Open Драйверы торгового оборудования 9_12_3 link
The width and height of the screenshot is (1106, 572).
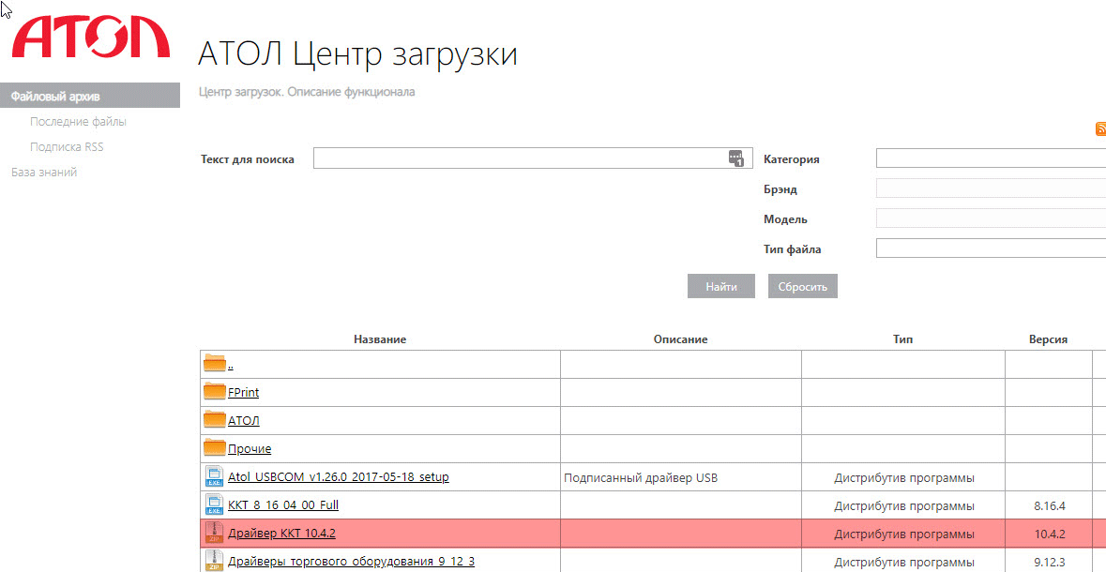pos(351,562)
